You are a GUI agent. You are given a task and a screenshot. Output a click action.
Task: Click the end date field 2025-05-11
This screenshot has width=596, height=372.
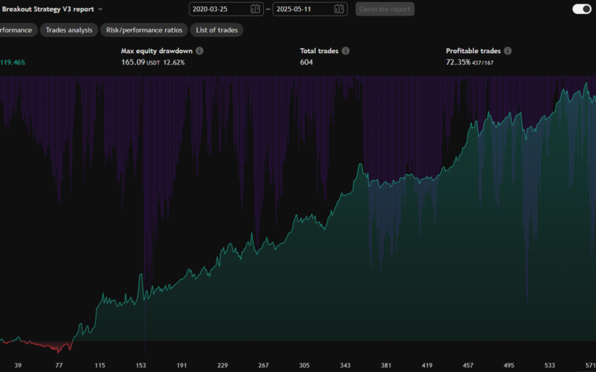310,9
